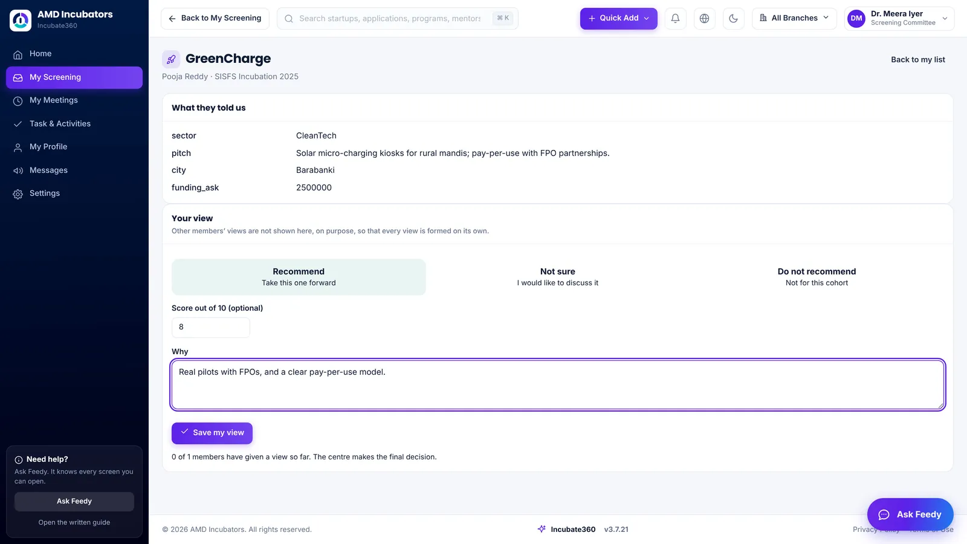The image size is (967, 544).
Task: Click Back to My Screening button
Action: (215, 18)
